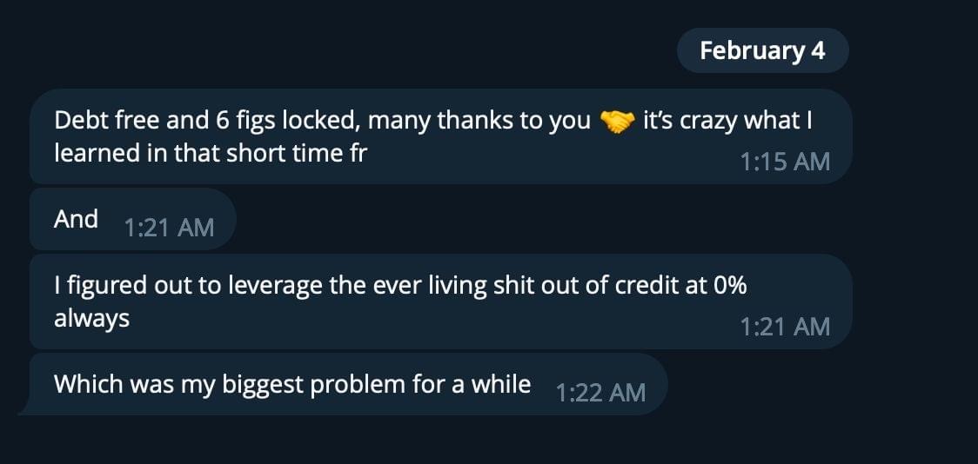Click the "0%" text in the message
Viewport: 978px width, 464px height.
[728, 287]
